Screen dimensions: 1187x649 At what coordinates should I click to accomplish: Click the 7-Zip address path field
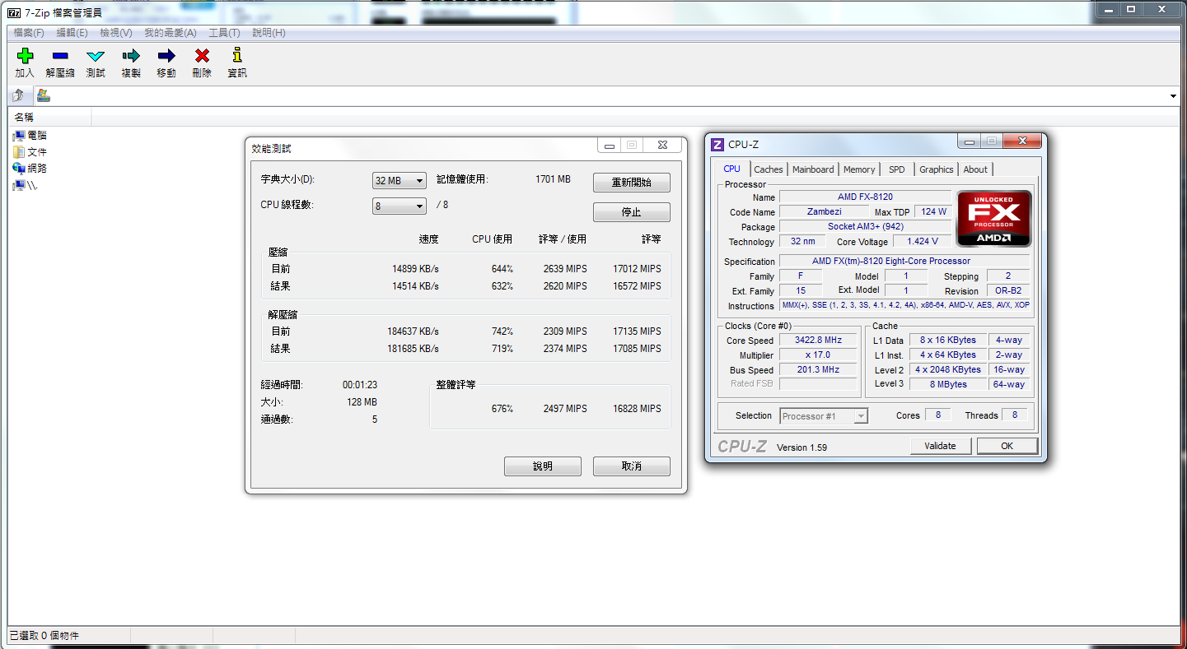click(x=608, y=96)
